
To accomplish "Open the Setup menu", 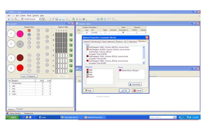I will (29, 15).
